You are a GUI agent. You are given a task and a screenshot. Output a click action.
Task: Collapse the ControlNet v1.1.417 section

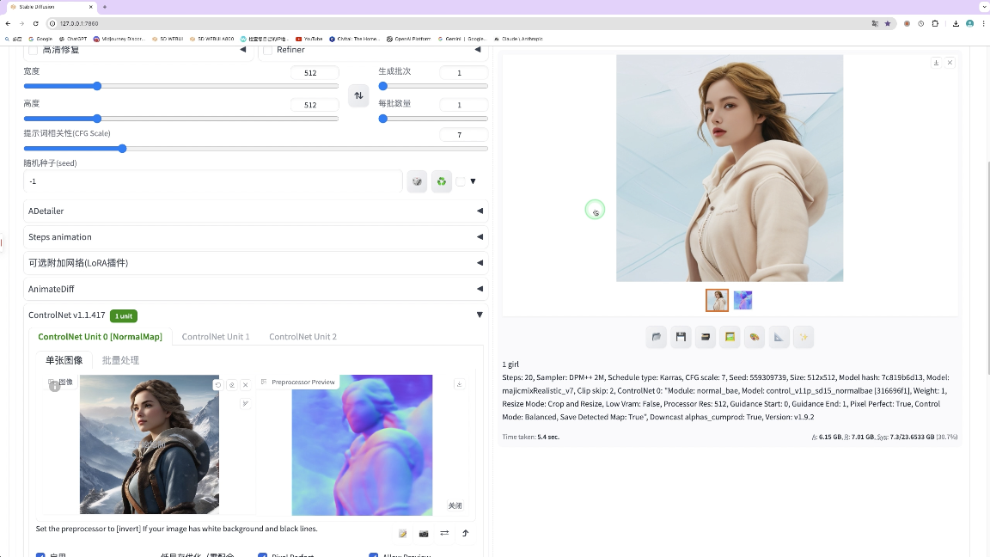[480, 315]
